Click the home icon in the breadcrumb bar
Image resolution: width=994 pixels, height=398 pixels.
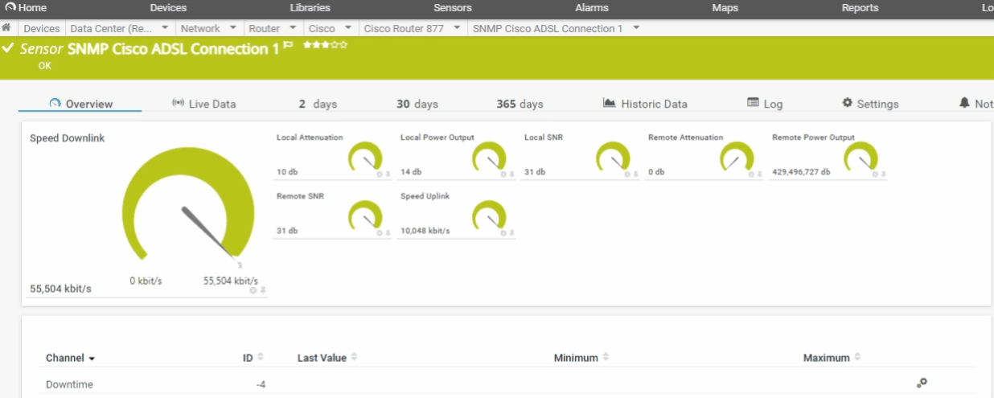[6, 28]
